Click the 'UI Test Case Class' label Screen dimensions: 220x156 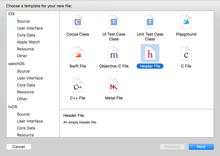(114, 36)
